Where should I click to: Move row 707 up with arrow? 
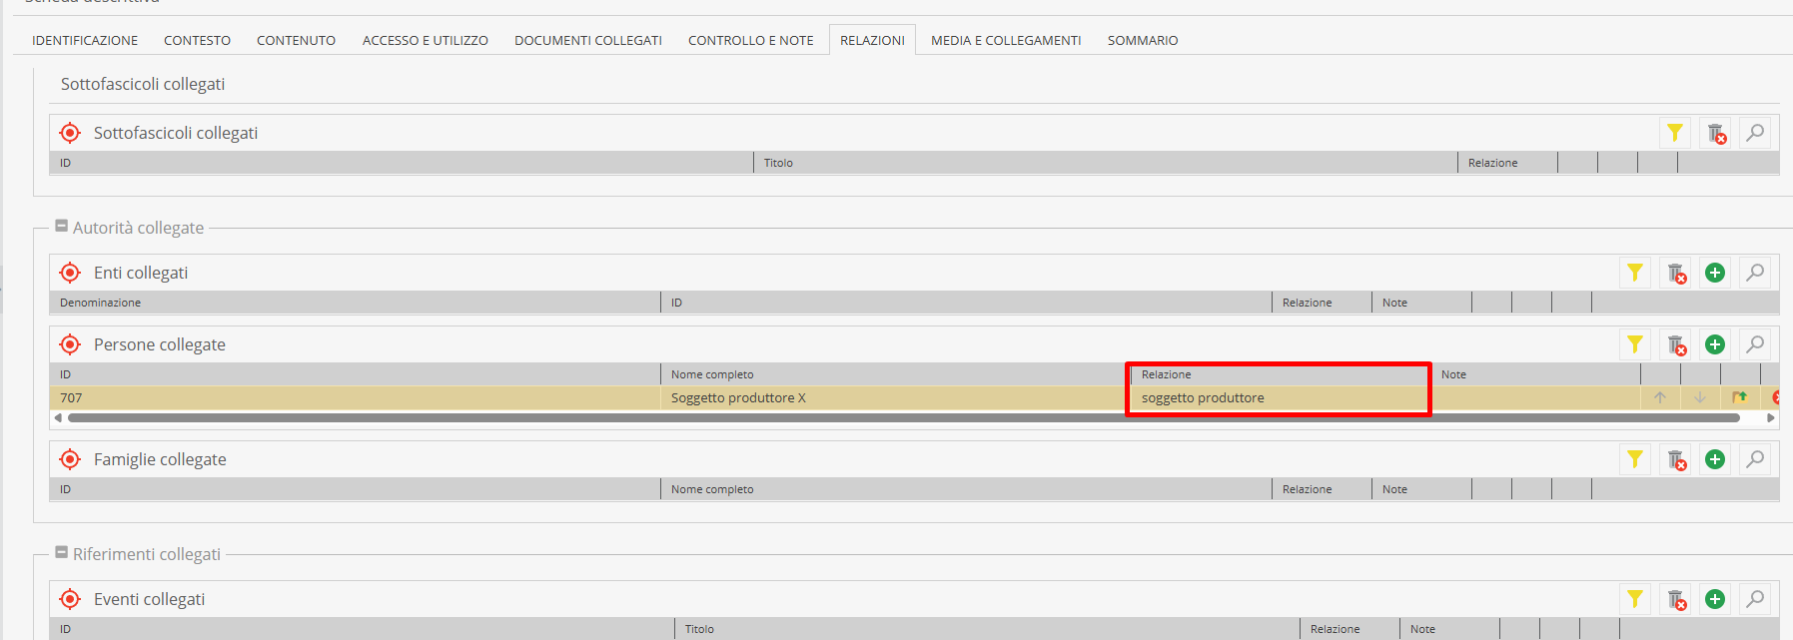pos(1659,397)
